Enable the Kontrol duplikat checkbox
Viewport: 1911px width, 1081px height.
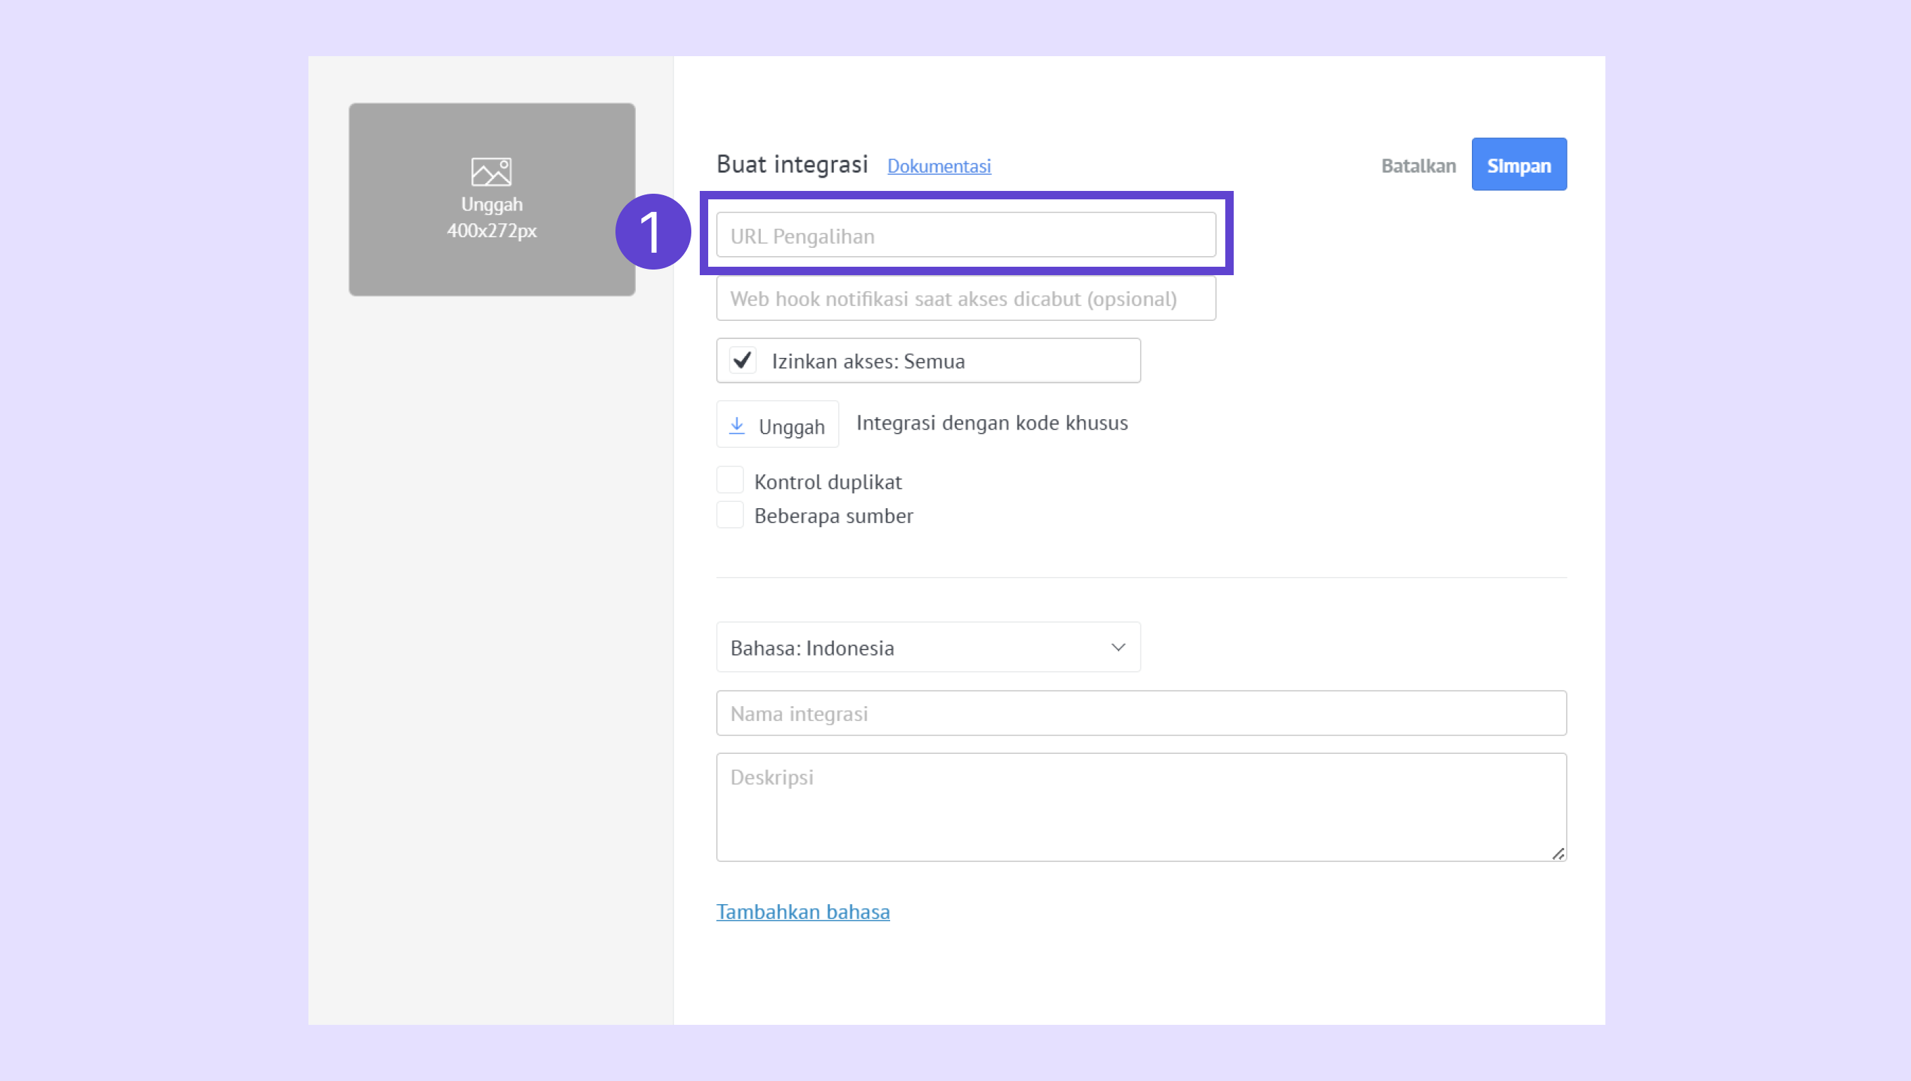click(730, 480)
